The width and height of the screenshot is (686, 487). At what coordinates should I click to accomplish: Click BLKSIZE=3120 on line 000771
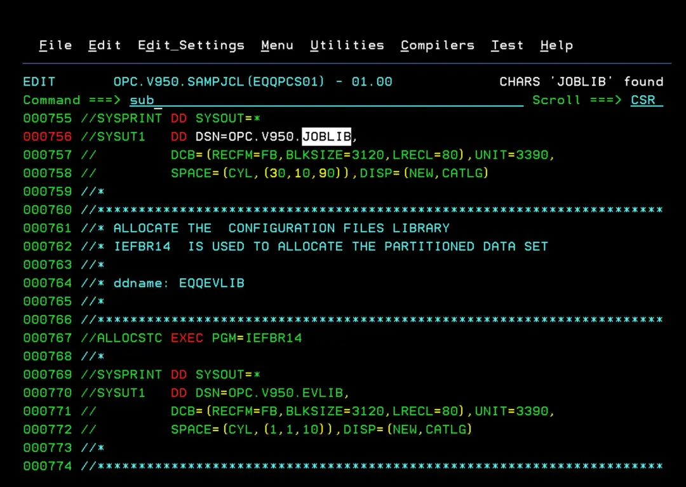335,411
